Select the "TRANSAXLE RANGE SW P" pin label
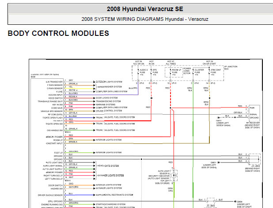Screen dimensions: 273x208 50,101
